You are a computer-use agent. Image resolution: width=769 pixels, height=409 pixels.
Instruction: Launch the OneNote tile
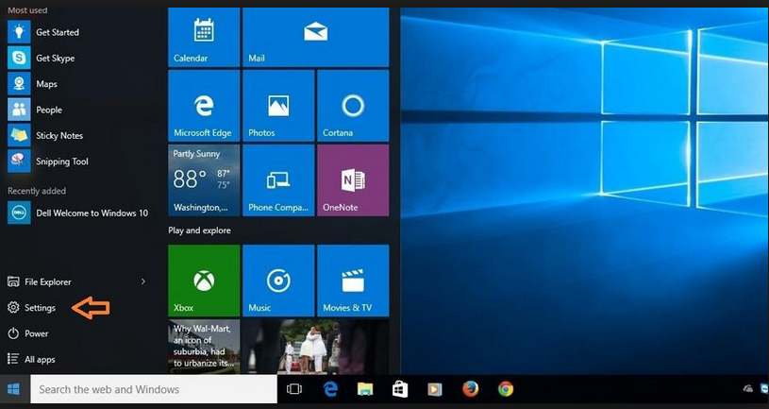pos(353,180)
